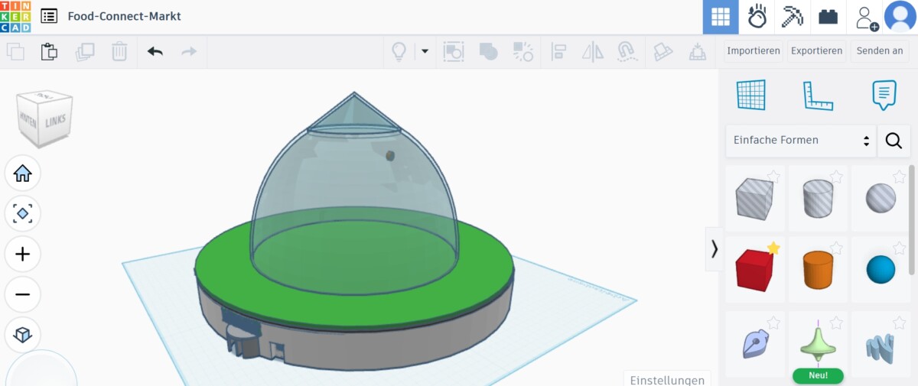Screen dimensions: 918x386
Task: Open the Importieren button
Action: click(x=754, y=51)
